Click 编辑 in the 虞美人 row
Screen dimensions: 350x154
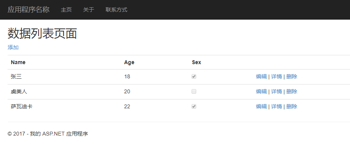pos(261,91)
